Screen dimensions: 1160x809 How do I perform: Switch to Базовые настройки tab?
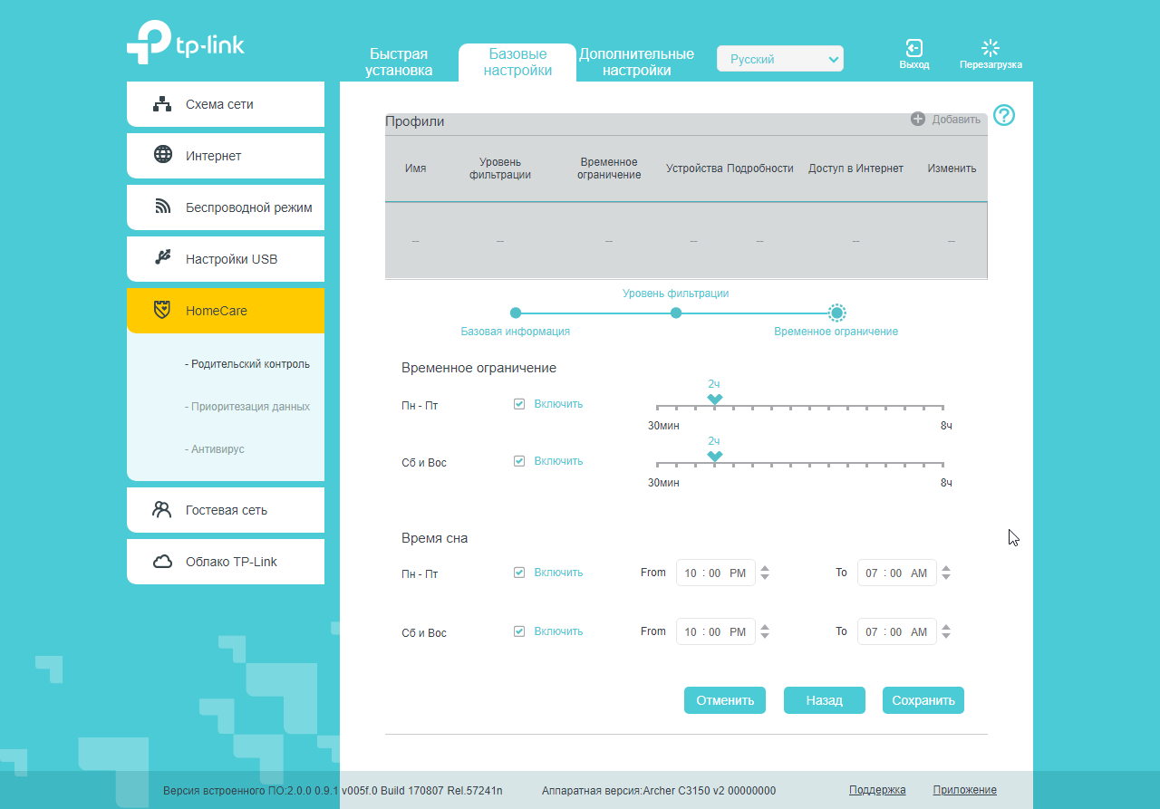coord(517,62)
